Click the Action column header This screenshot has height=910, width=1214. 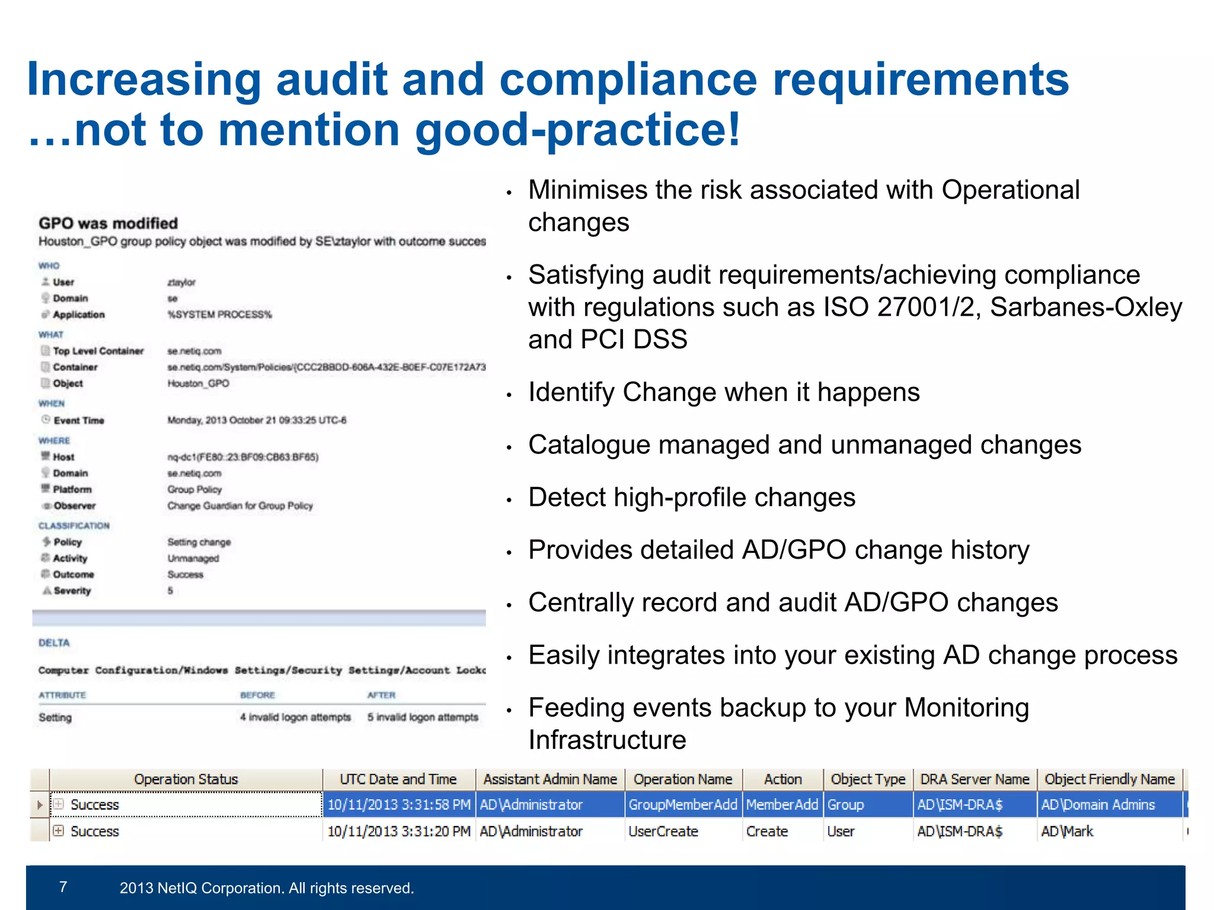point(782,779)
